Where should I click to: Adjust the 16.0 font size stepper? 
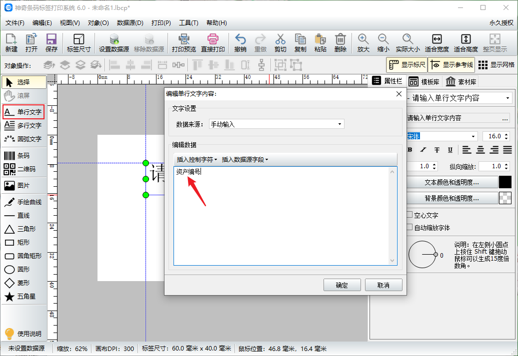coord(506,136)
